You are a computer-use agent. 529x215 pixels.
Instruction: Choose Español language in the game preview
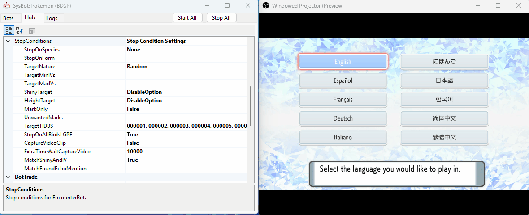point(343,81)
